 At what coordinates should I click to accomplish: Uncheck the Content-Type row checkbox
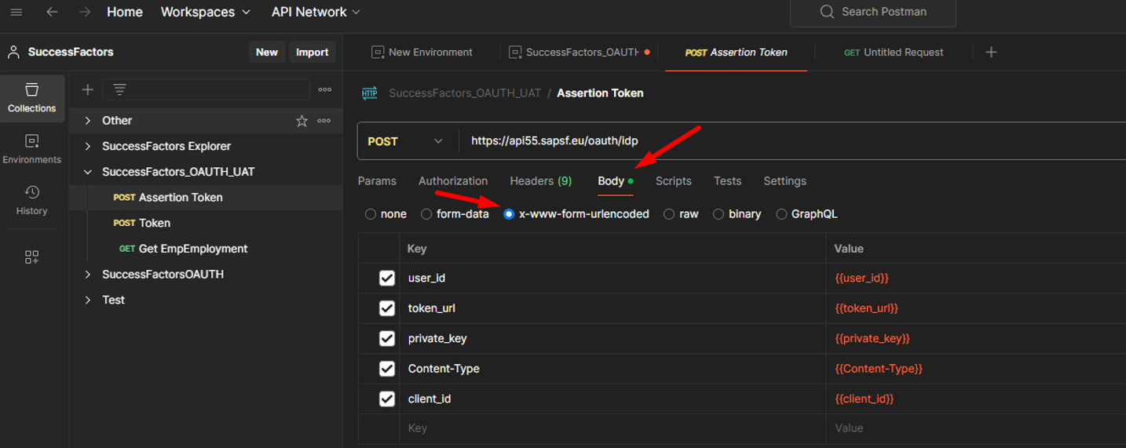[386, 369]
